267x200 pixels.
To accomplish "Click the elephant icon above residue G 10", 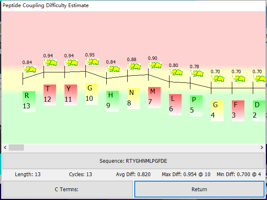I will pos(92,62).
